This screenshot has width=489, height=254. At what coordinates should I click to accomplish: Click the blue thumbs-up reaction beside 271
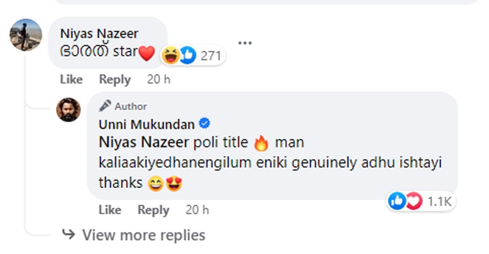pyautogui.click(x=188, y=56)
